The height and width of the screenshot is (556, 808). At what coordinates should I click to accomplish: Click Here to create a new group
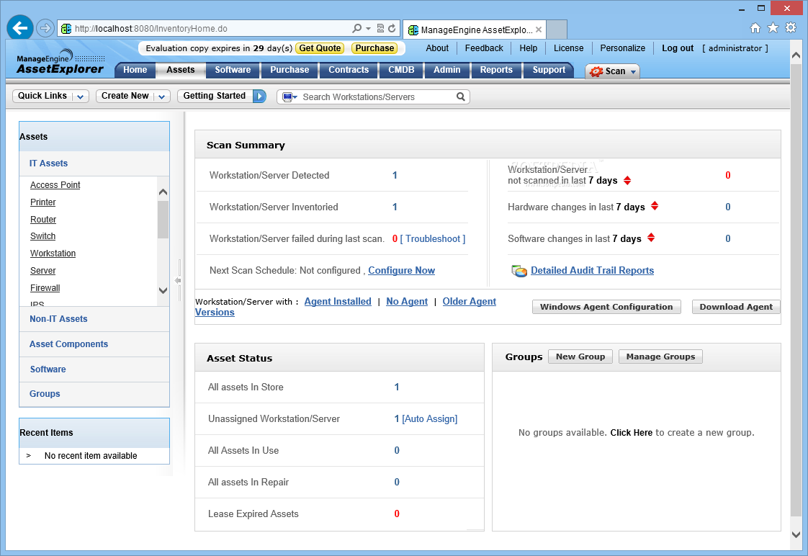pos(632,433)
